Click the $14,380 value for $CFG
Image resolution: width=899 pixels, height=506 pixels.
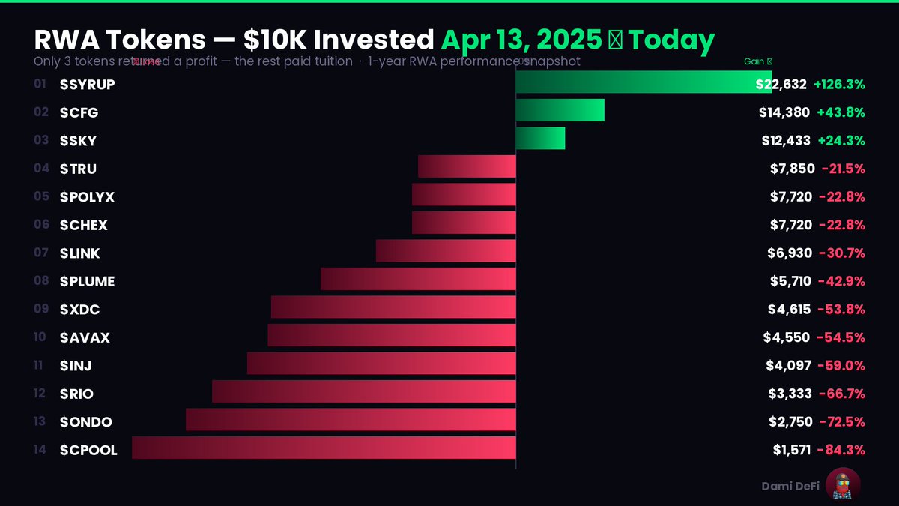(784, 112)
